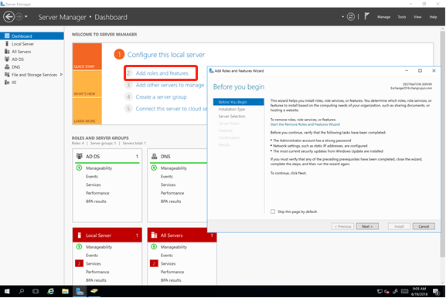
Task: Click the yellow app icon on taskbar
Action: click(94, 291)
